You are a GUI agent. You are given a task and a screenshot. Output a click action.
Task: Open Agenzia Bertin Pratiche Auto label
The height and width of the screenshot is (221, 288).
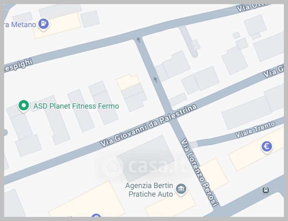point(149,190)
